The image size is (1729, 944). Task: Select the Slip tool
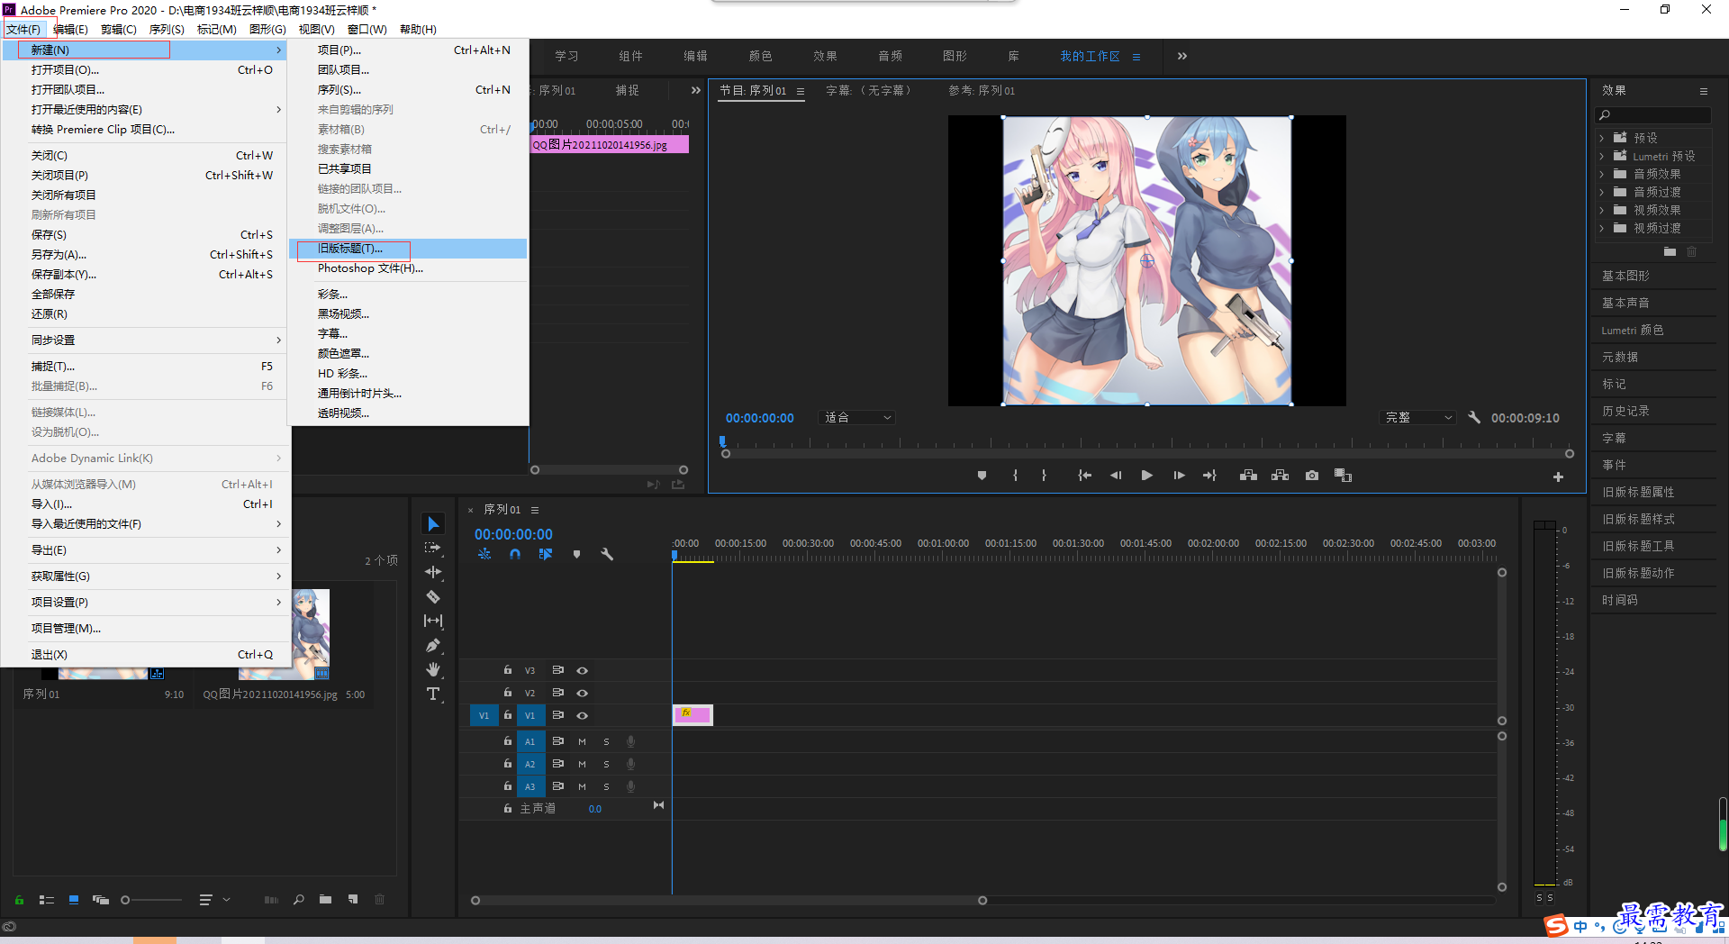433,621
